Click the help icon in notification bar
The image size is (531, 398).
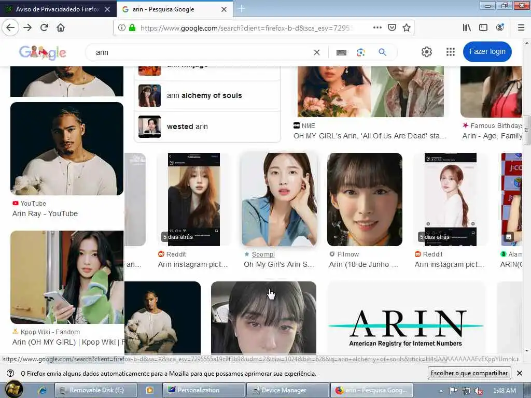10,373
